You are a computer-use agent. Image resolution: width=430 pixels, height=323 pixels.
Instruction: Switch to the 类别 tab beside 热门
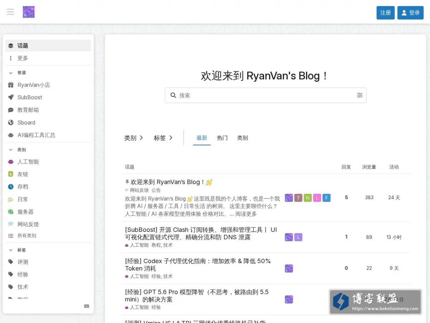pos(243,138)
